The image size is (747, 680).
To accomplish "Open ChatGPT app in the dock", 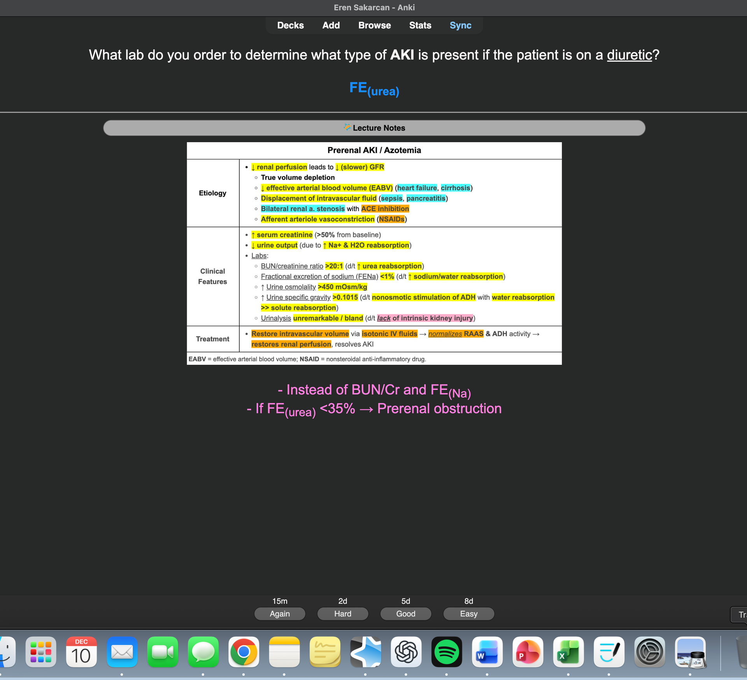I will pos(406,652).
